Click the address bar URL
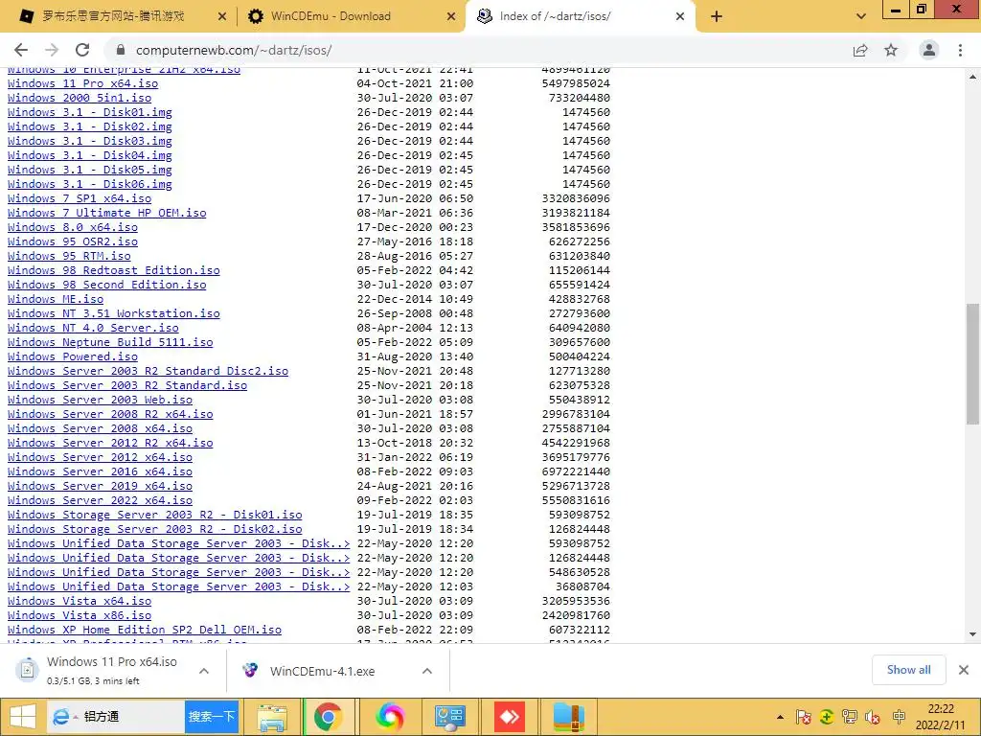The image size is (981, 736). tap(234, 50)
